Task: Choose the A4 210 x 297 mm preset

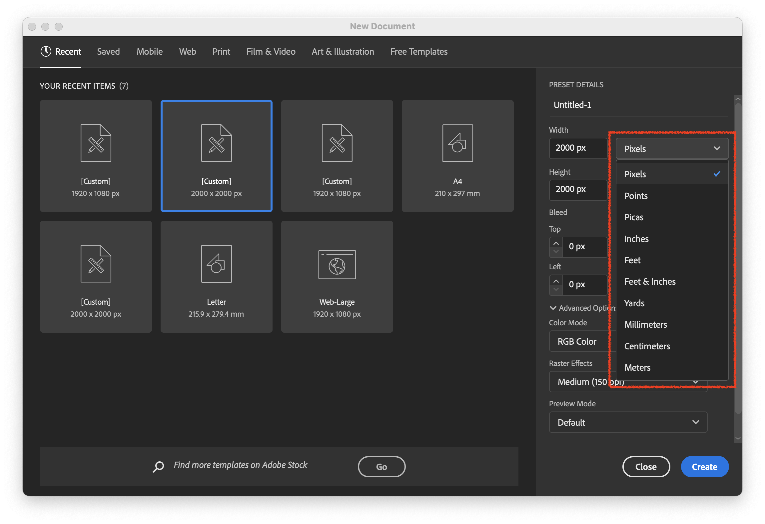Action: point(457,156)
